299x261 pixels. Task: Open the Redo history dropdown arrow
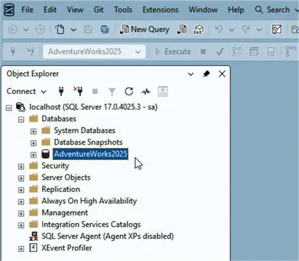(x=259, y=30)
